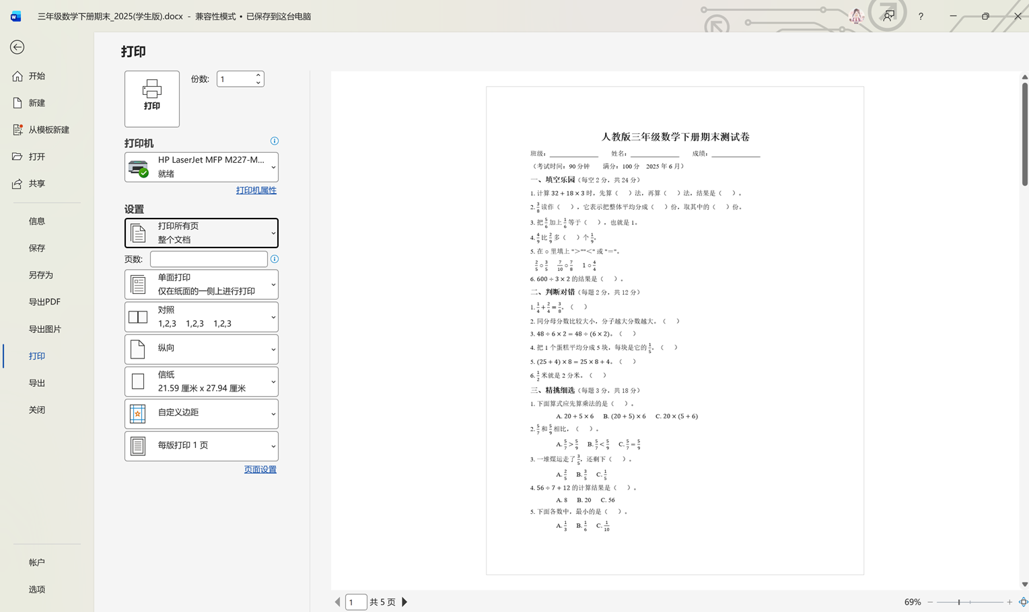Click the current page number box
The width and height of the screenshot is (1029, 612).
point(356,602)
